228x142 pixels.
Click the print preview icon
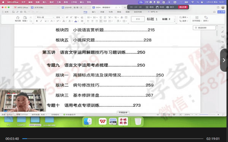[25, 12]
